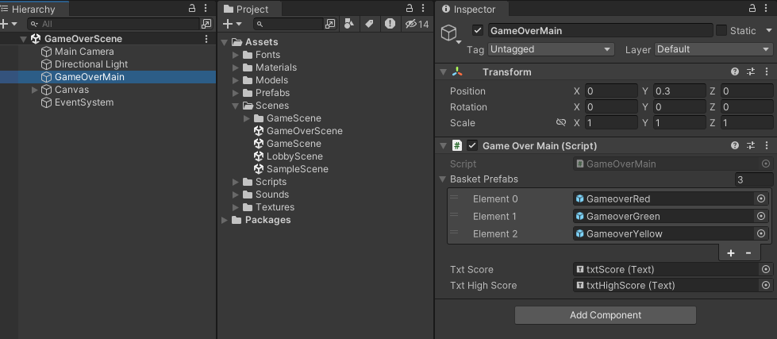Viewport: 777px width, 339px height.
Task: Toggle the Project panel lock
Action: coord(410,8)
